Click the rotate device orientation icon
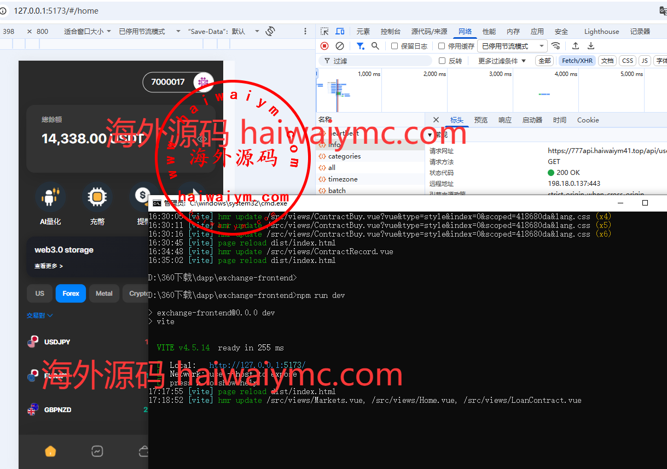This screenshot has height=469, width=667. click(270, 31)
